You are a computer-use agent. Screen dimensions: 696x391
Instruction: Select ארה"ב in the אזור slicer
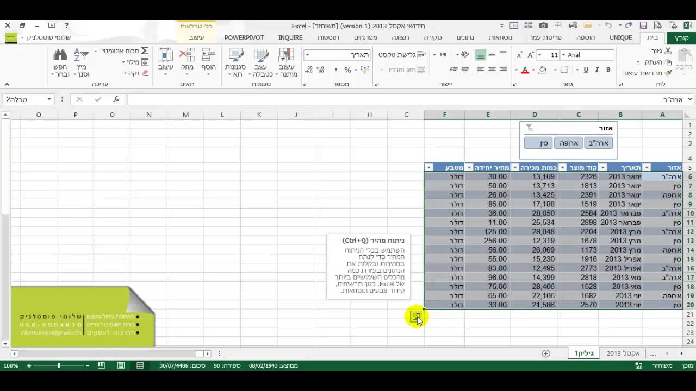click(x=599, y=143)
